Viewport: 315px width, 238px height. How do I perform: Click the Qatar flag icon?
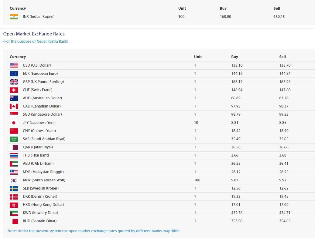pyautogui.click(x=14, y=147)
